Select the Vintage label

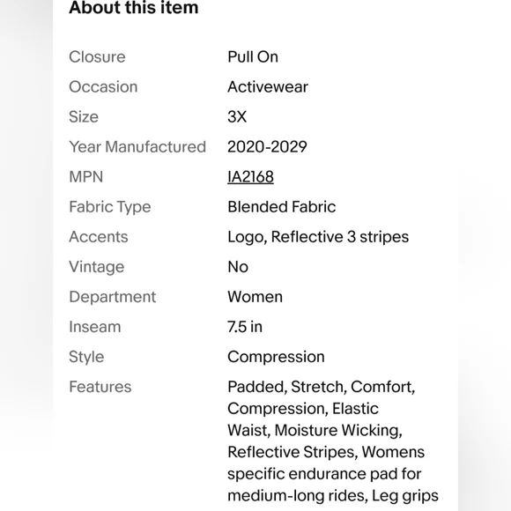(x=97, y=267)
